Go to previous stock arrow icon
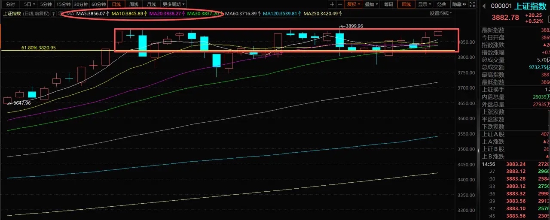The height and width of the screenshot is (220, 550). pyautogui.click(x=484, y=6)
